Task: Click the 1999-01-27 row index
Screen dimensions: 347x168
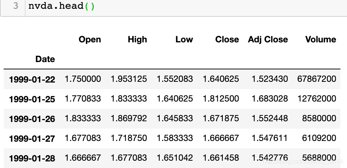Action: pyautogui.click(x=32, y=138)
